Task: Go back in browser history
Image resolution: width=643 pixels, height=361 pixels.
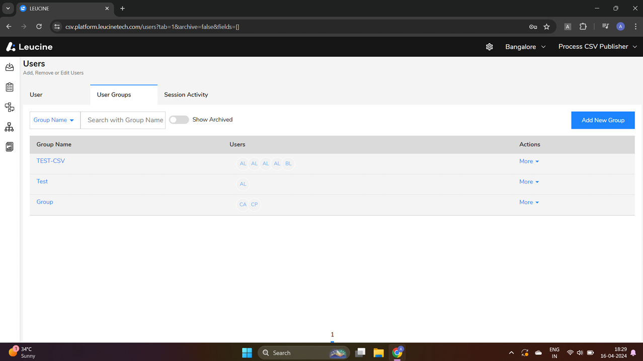Action: (9, 27)
